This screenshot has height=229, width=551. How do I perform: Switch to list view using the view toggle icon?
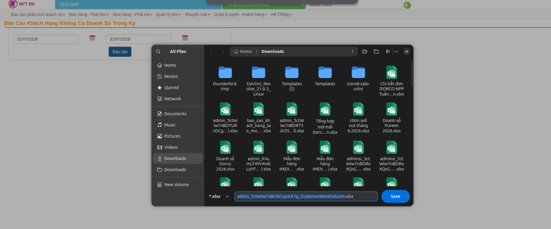click(x=388, y=51)
